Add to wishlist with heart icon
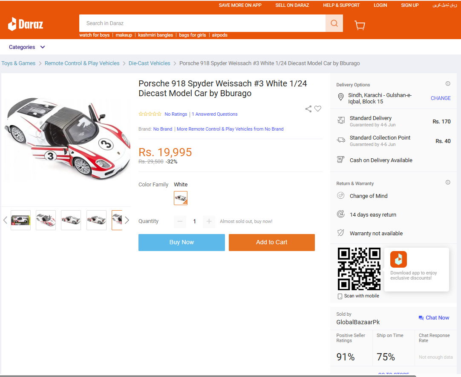Viewport: 461px width, 377px height. (318, 109)
